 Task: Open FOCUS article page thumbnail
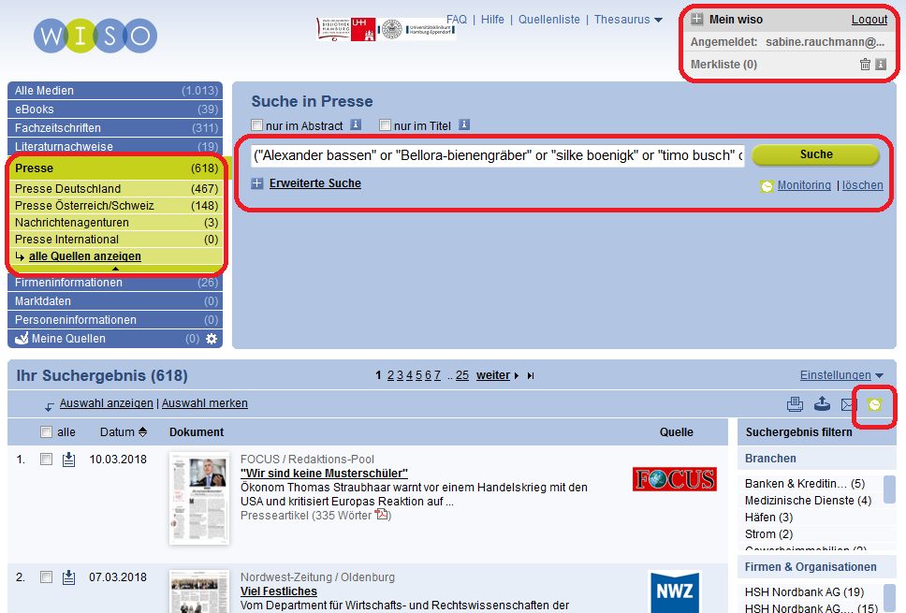[199, 499]
